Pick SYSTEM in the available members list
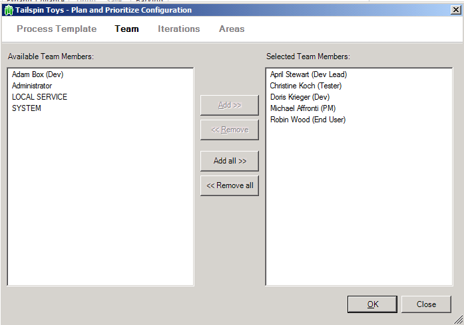The height and width of the screenshot is (325, 464). (x=27, y=108)
